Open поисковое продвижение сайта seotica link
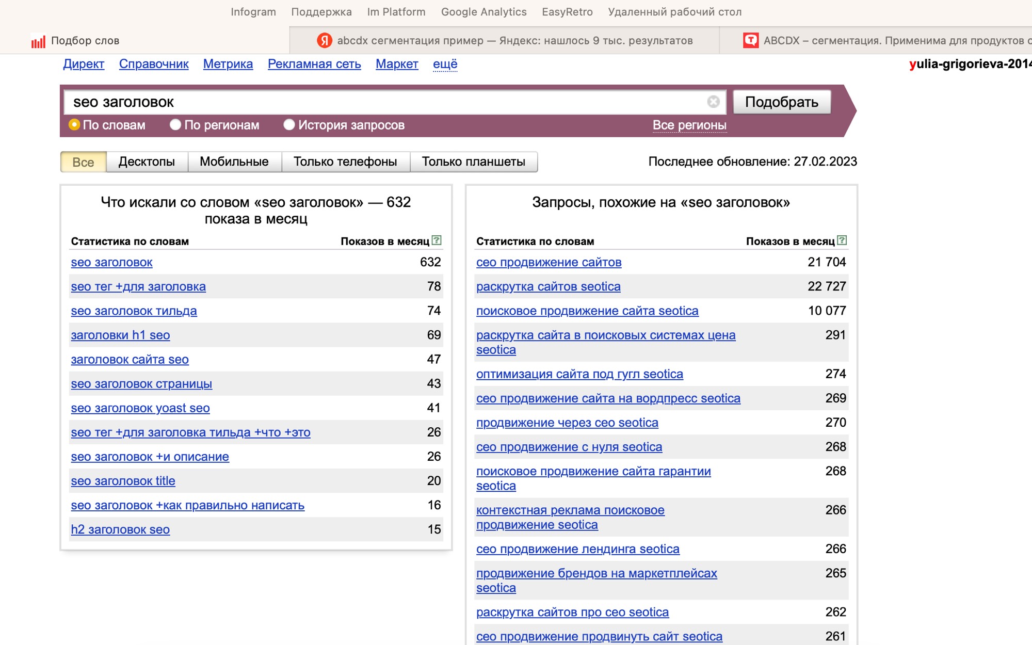 click(x=587, y=311)
